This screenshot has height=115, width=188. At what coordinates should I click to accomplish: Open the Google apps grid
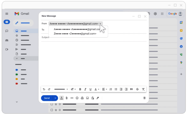(162, 14)
